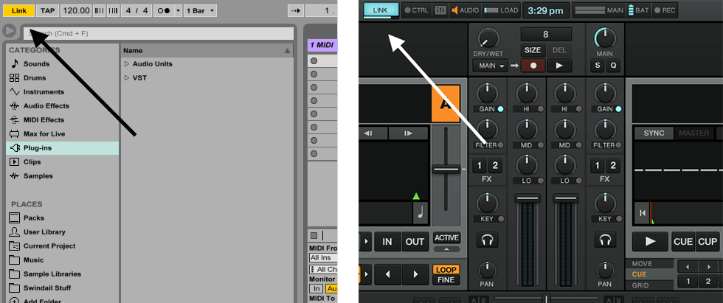
Task: Click the SIZE button in loop recorder
Action: tap(533, 50)
